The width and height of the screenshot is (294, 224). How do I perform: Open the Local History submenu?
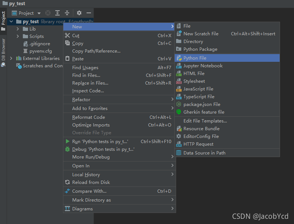(119, 174)
